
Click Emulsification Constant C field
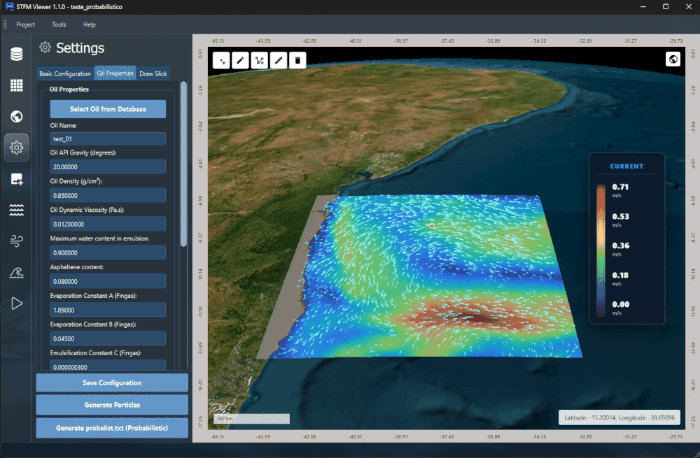(108, 366)
